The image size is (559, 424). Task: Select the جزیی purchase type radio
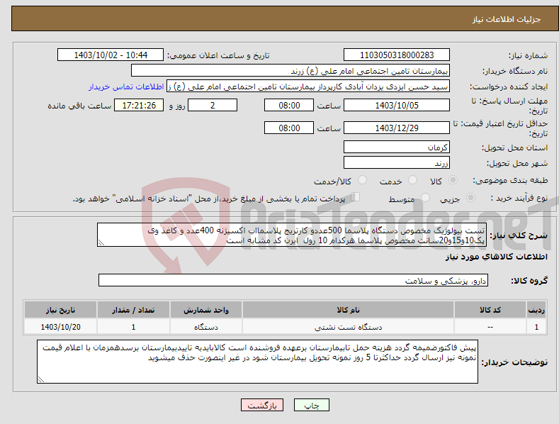click(470, 198)
